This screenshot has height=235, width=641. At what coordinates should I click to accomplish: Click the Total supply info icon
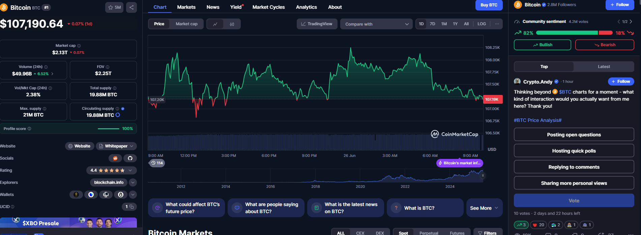(115, 88)
